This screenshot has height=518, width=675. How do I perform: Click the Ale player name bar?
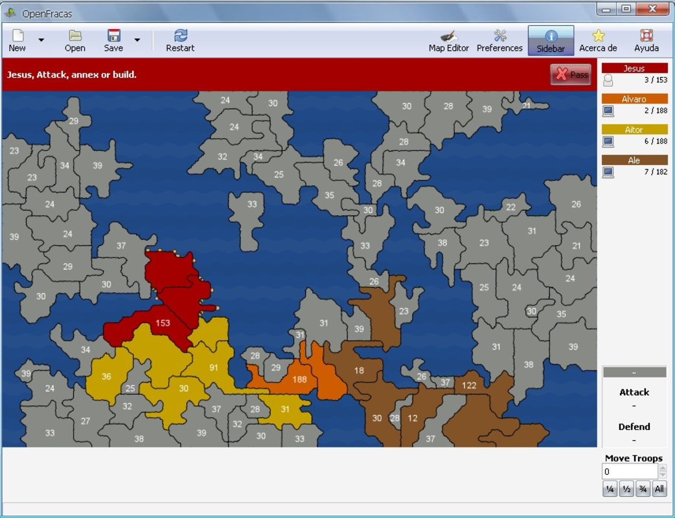click(x=635, y=160)
